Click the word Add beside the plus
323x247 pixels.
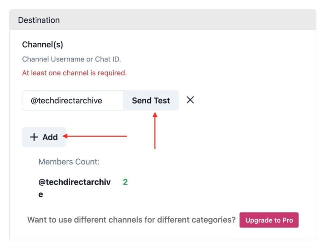point(50,137)
